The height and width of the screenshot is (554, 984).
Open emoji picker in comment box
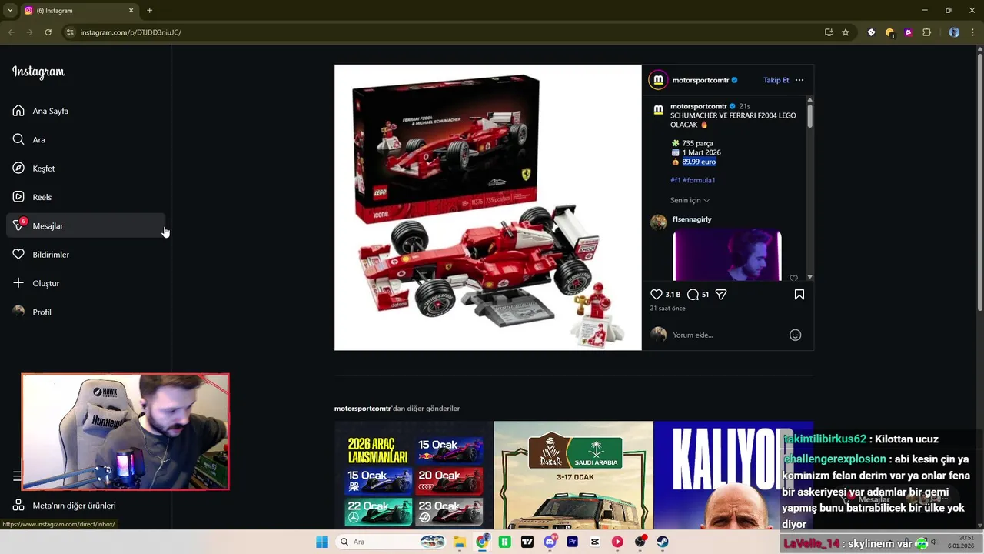[796, 335]
